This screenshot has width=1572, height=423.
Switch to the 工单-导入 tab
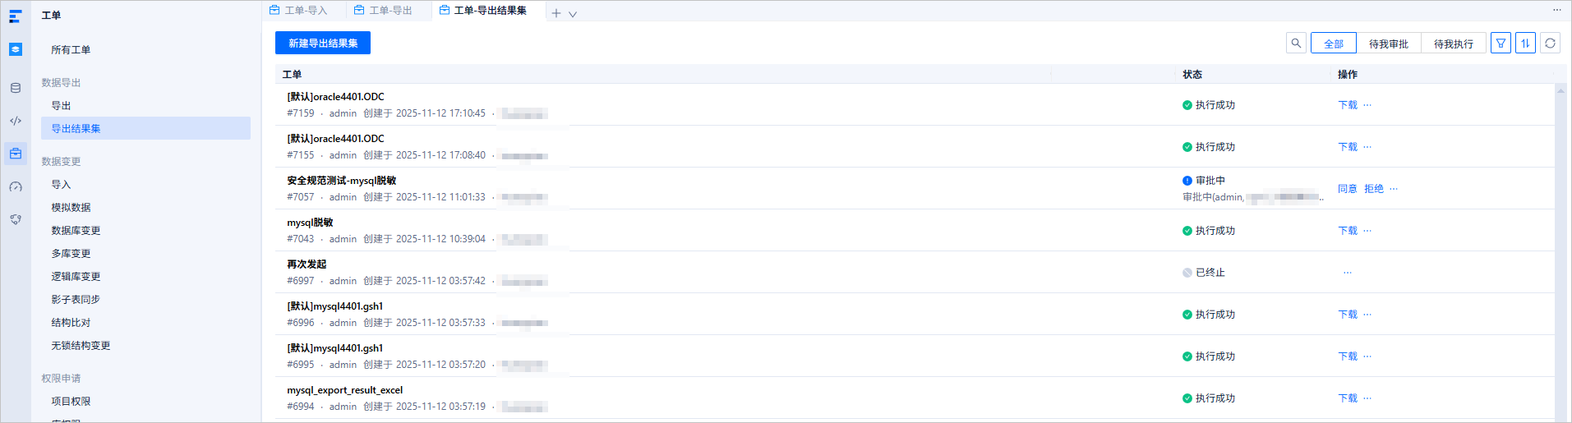click(x=298, y=11)
